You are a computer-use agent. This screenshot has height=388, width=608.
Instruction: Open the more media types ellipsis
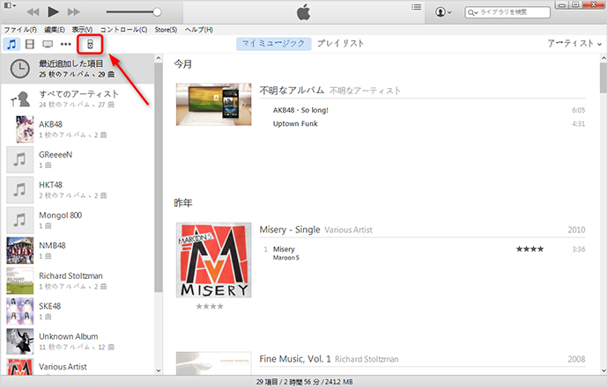(x=66, y=44)
